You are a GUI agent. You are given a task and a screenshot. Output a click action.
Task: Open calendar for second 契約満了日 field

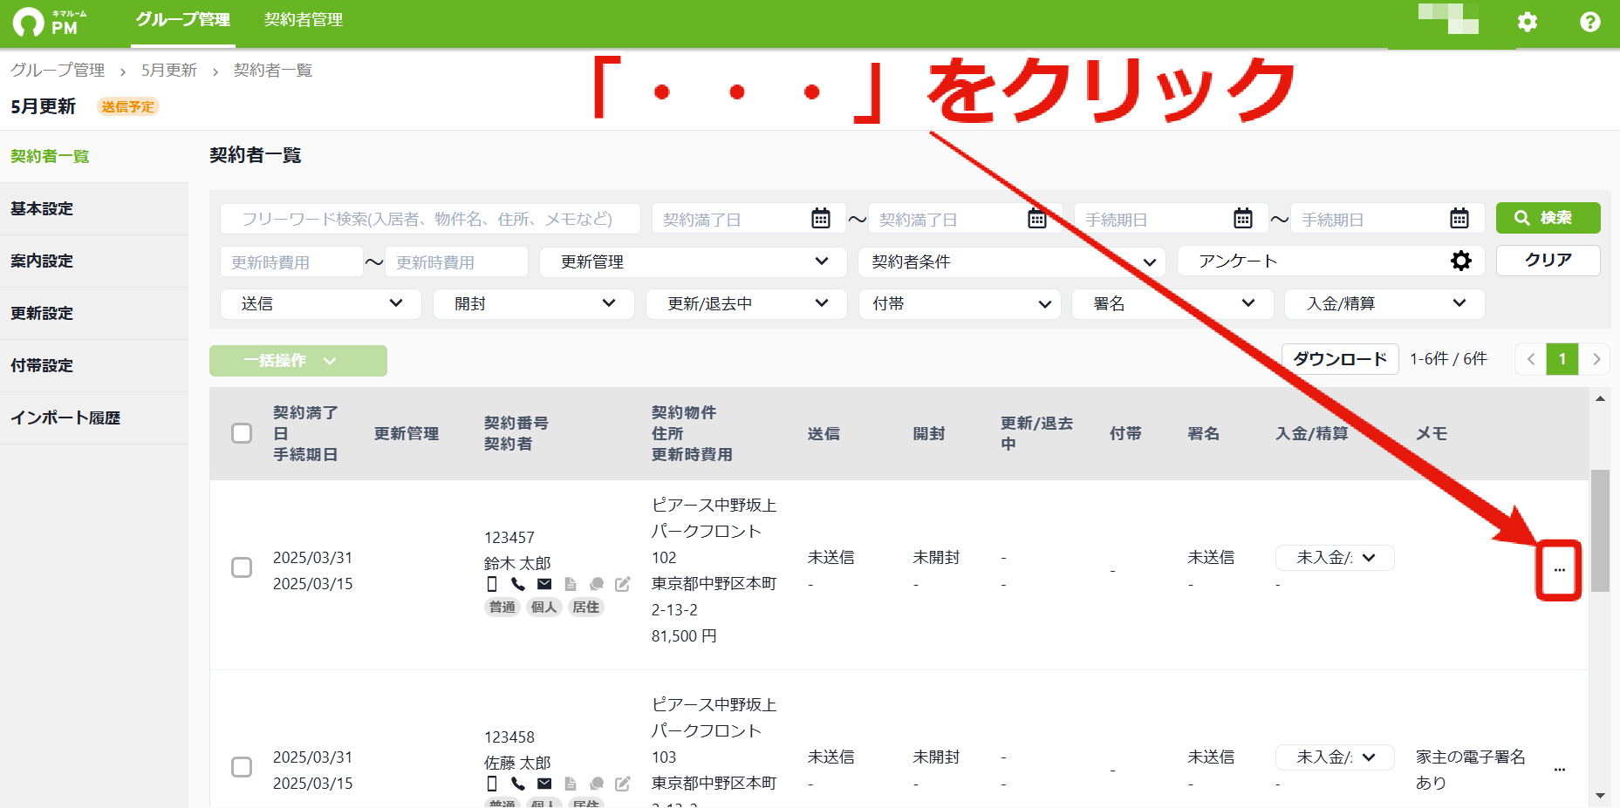(x=1037, y=218)
